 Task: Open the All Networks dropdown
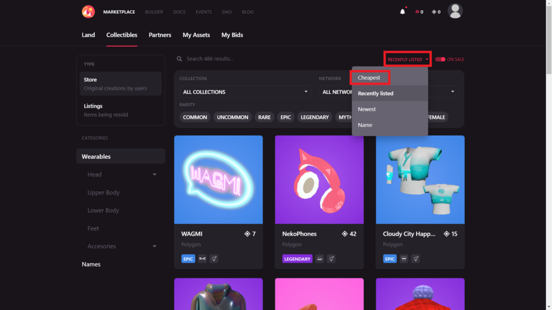click(x=335, y=91)
